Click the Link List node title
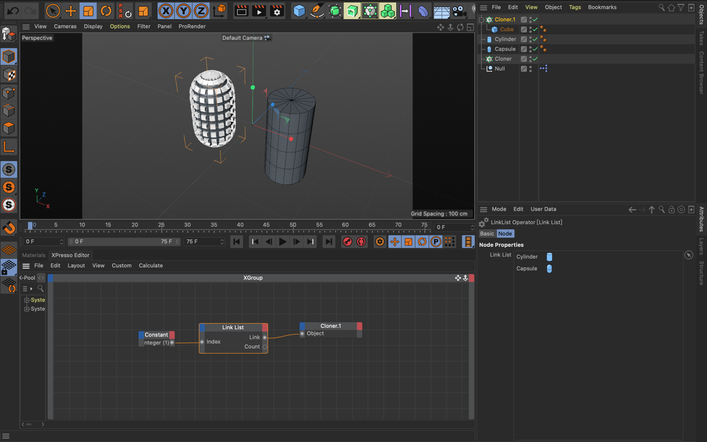707x442 pixels. 233,327
